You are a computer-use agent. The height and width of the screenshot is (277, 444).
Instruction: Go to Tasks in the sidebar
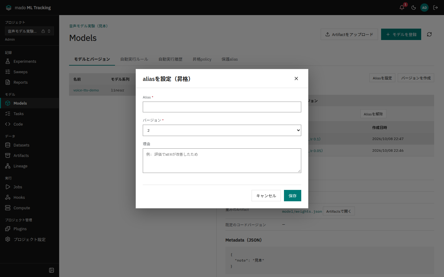(x=30, y=114)
